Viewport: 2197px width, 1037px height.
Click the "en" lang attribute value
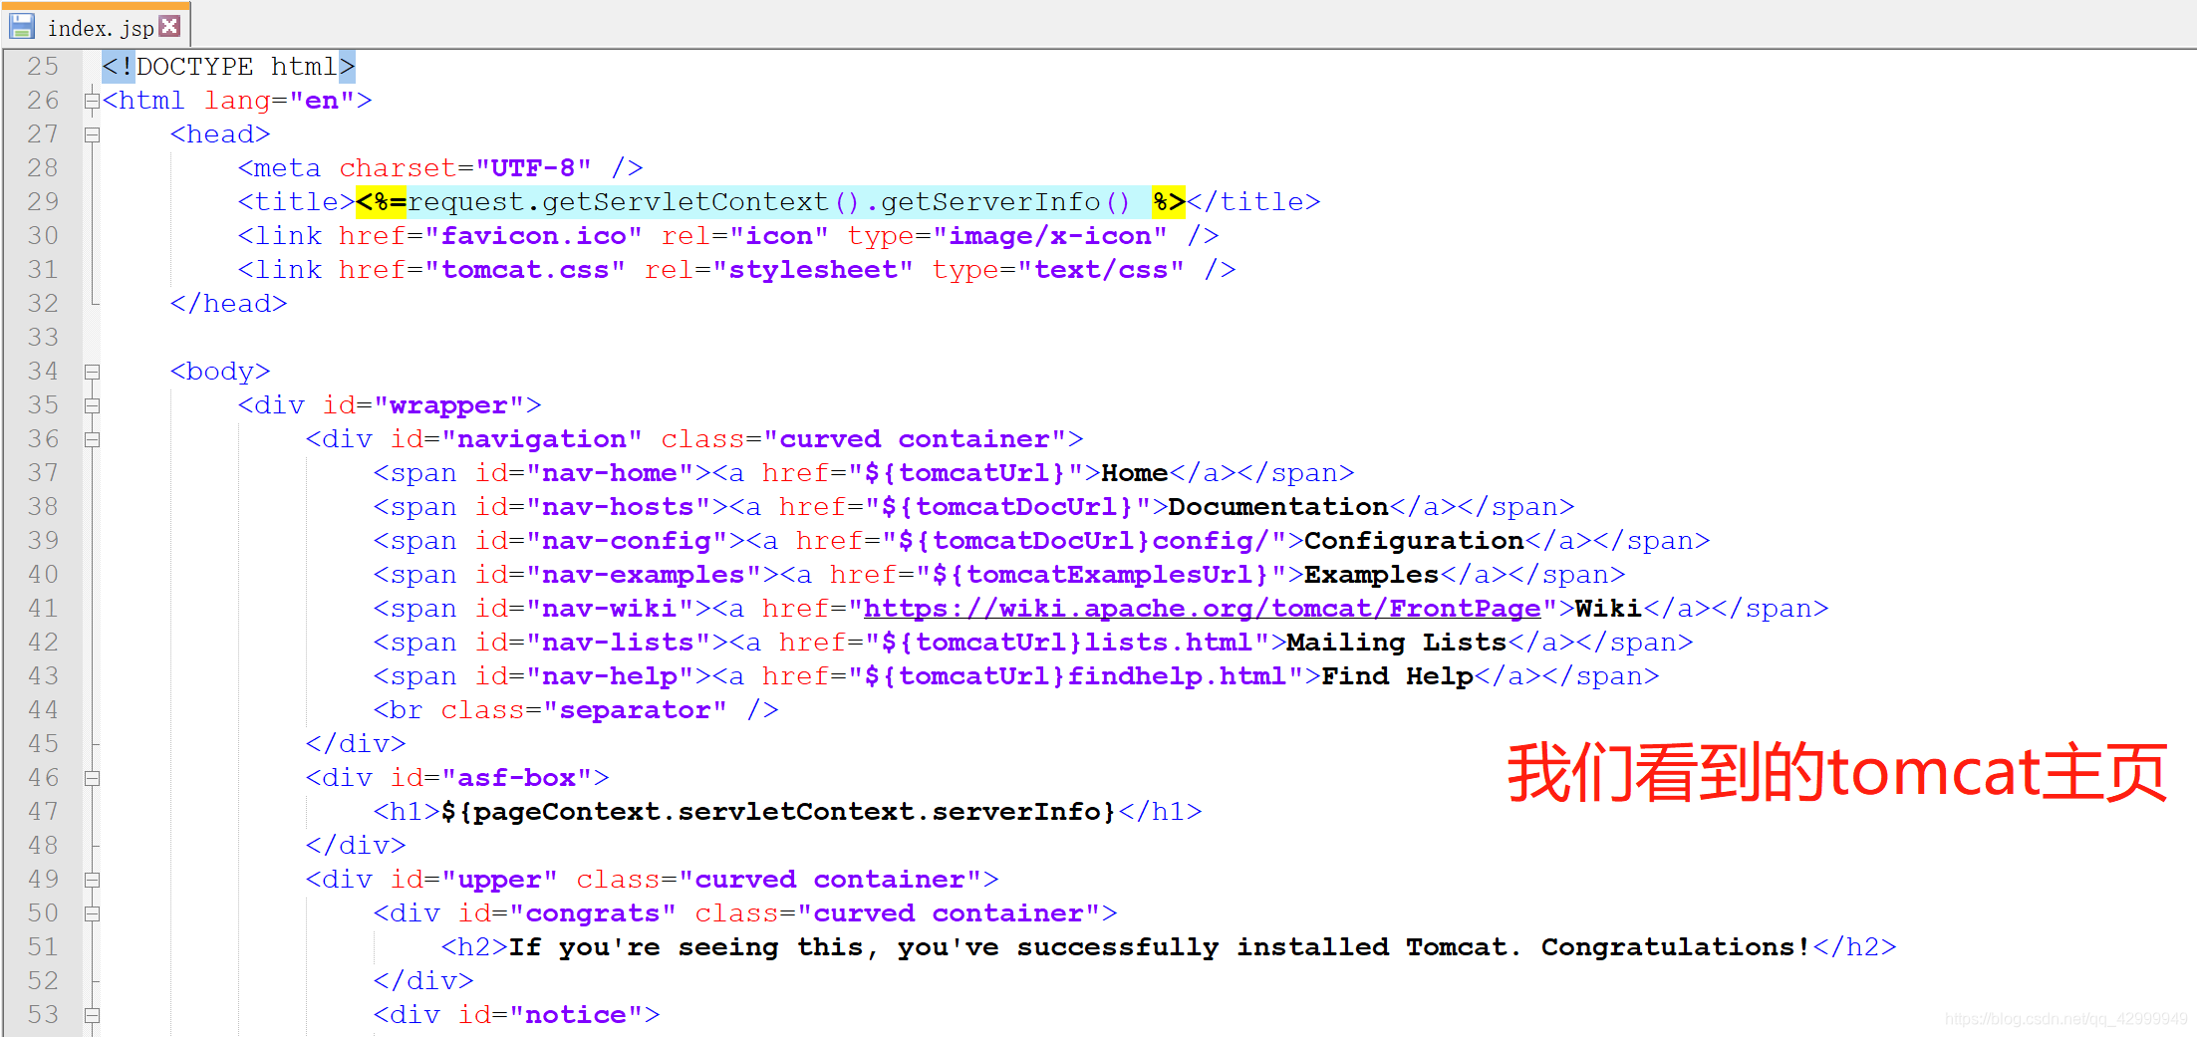pos(322,101)
